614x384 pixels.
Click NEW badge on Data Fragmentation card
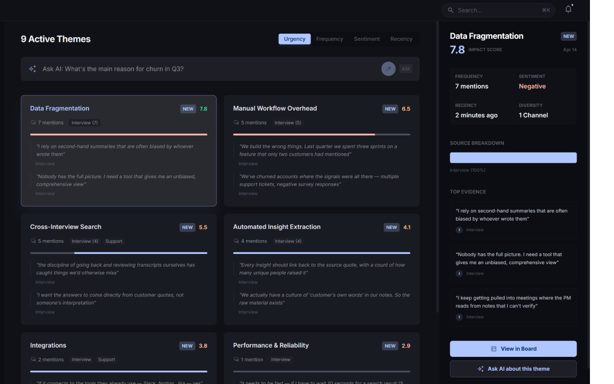(188, 109)
